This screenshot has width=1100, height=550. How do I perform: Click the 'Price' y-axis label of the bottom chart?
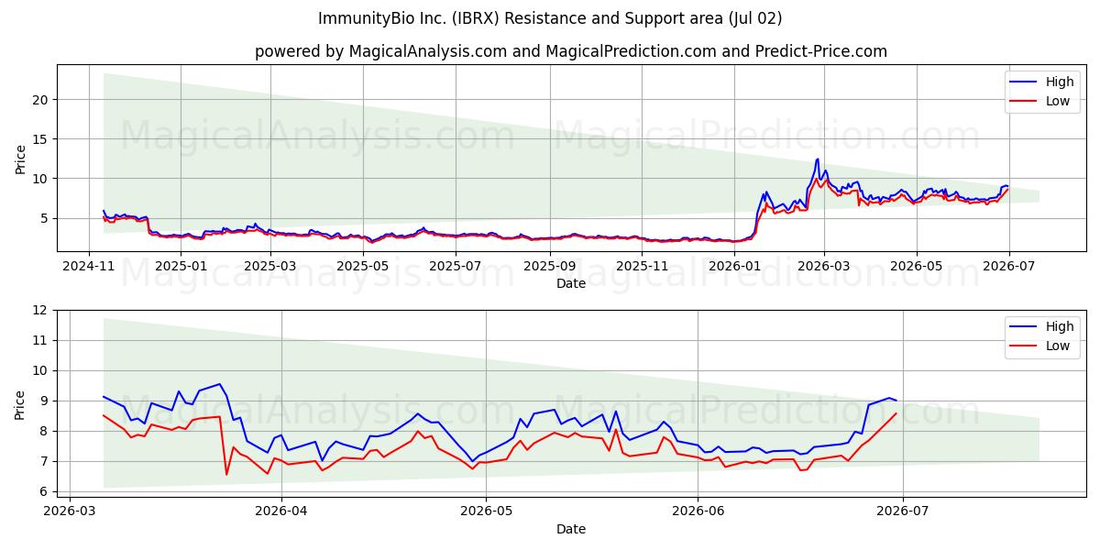coord(21,403)
